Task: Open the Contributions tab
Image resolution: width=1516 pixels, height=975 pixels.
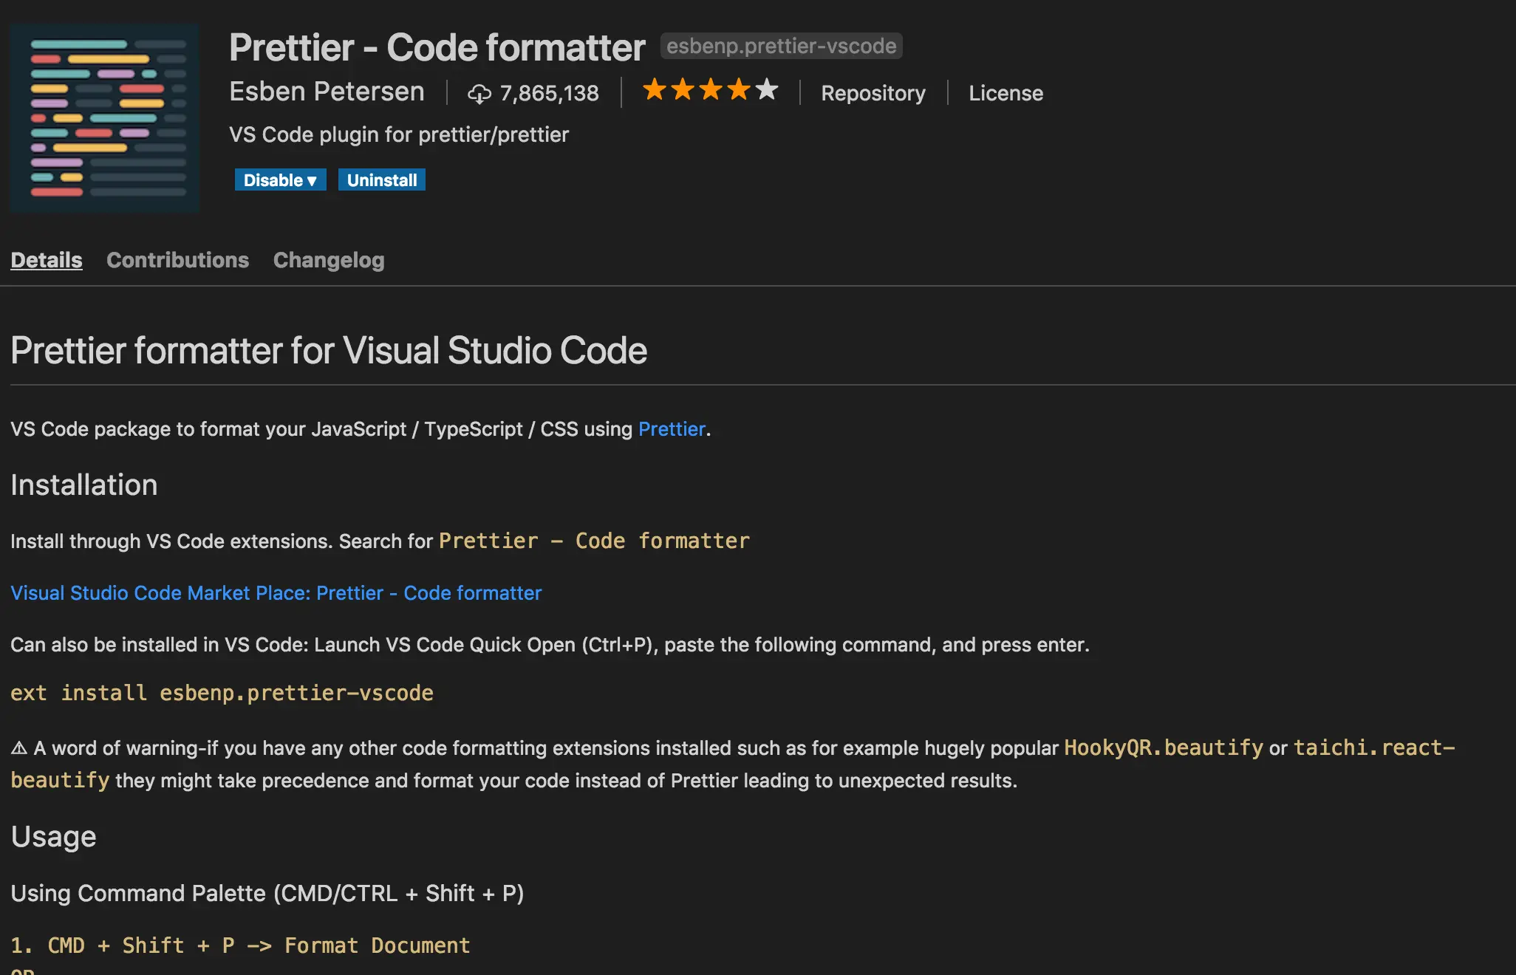Action: (x=177, y=260)
